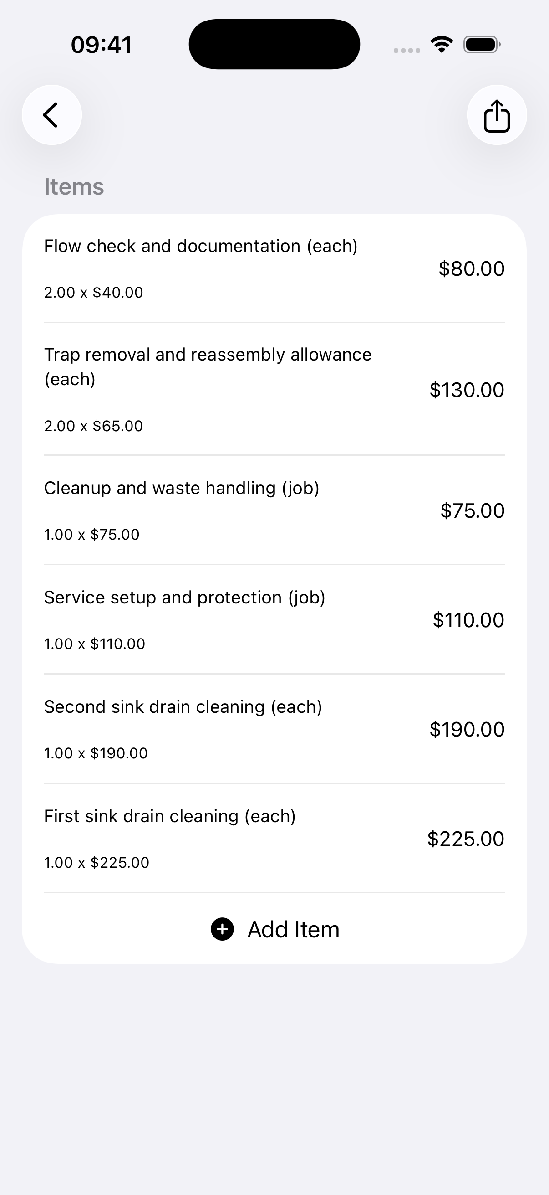Screen dimensions: 549x1195
Task: Open Flow check and documentation item
Action: click(x=274, y=268)
